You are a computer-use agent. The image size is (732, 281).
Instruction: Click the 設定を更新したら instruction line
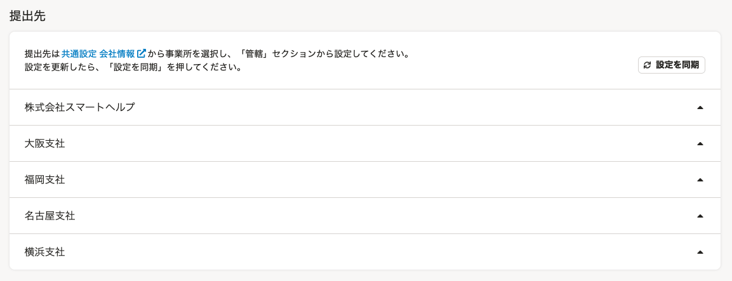(133, 67)
